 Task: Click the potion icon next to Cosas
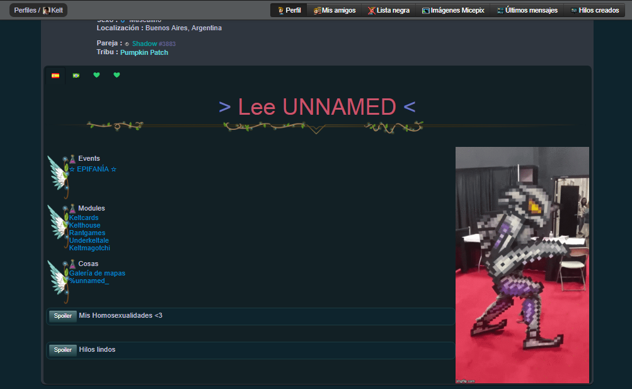pos(72,264)
